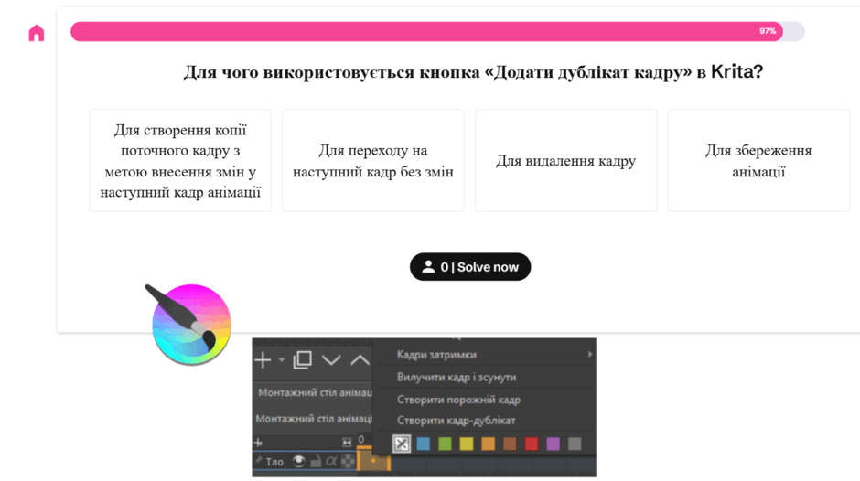Viewport: 860px width, 481px height.
Task: Click the duplicate layer icon
Action: click(x=302, y=359)
